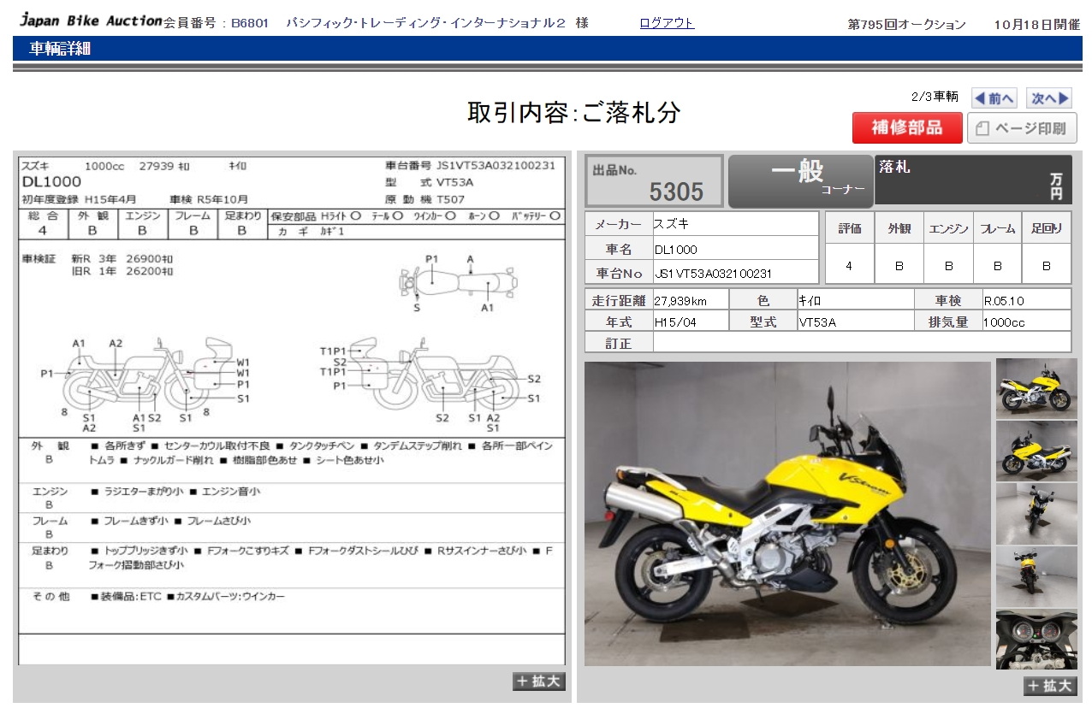Show the fourth thumbnail in the photo strip
1092x708 pixels.
(1036, 576)
